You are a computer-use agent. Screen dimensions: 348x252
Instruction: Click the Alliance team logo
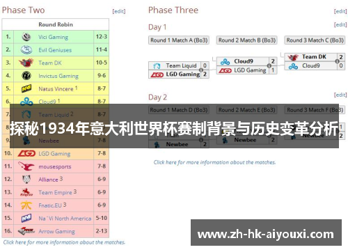[26, 180]
